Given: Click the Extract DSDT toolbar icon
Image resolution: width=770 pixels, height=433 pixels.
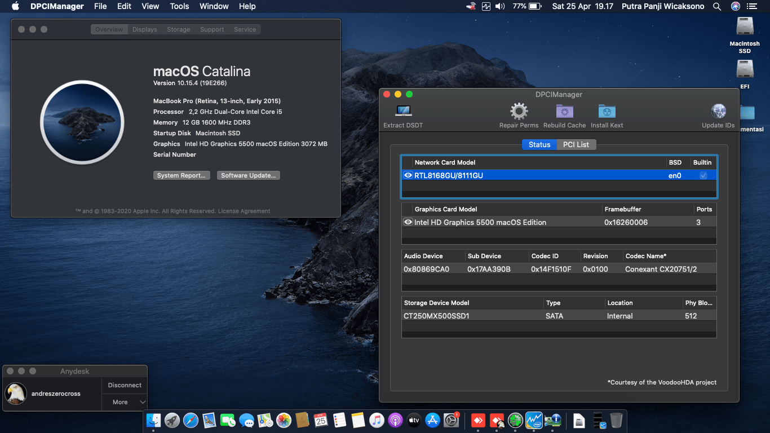Looking at the screenshot, I should (x=403, y=111).
